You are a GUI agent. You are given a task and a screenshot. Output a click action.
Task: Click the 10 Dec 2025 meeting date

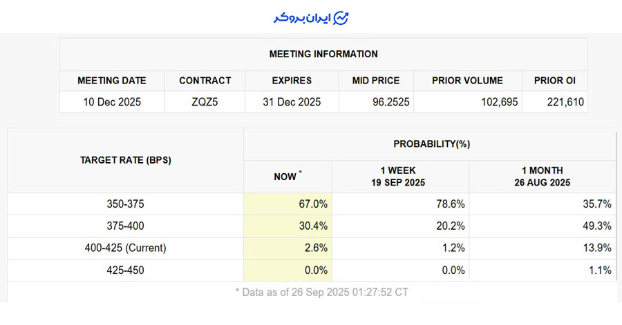(x=111, y=102)
